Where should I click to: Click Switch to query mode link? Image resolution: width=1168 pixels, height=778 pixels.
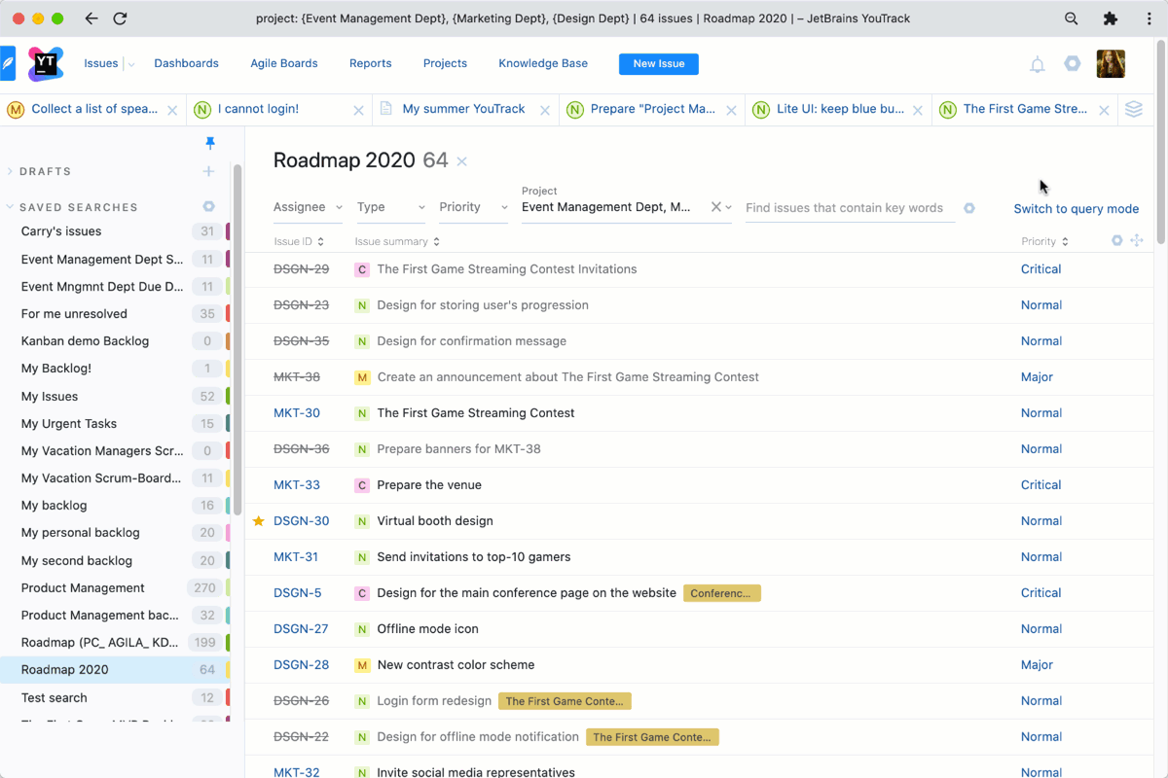click(x=1076, y=208)
